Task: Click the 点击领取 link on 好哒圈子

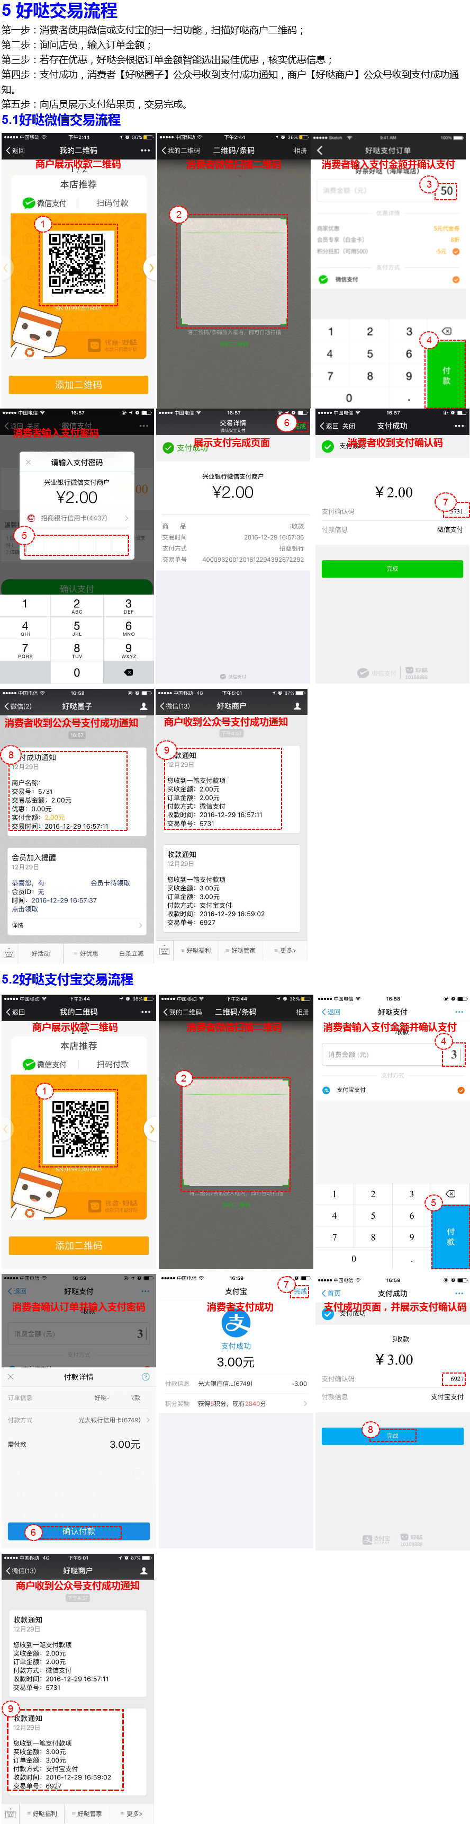Action: [25, 909]
